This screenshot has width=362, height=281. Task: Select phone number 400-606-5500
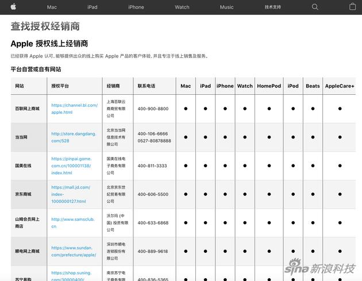(x=153, y=194)
